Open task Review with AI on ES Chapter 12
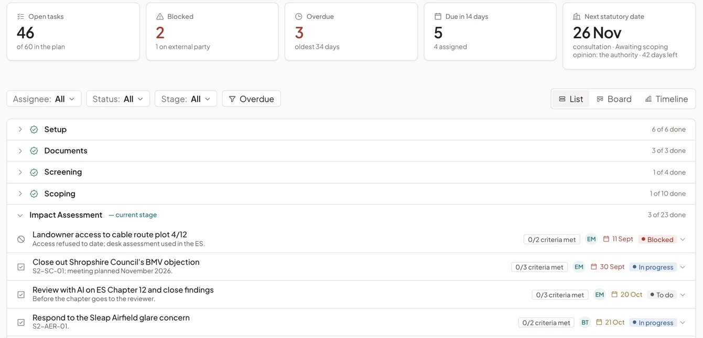703x338 pixels. click(123, 290)
